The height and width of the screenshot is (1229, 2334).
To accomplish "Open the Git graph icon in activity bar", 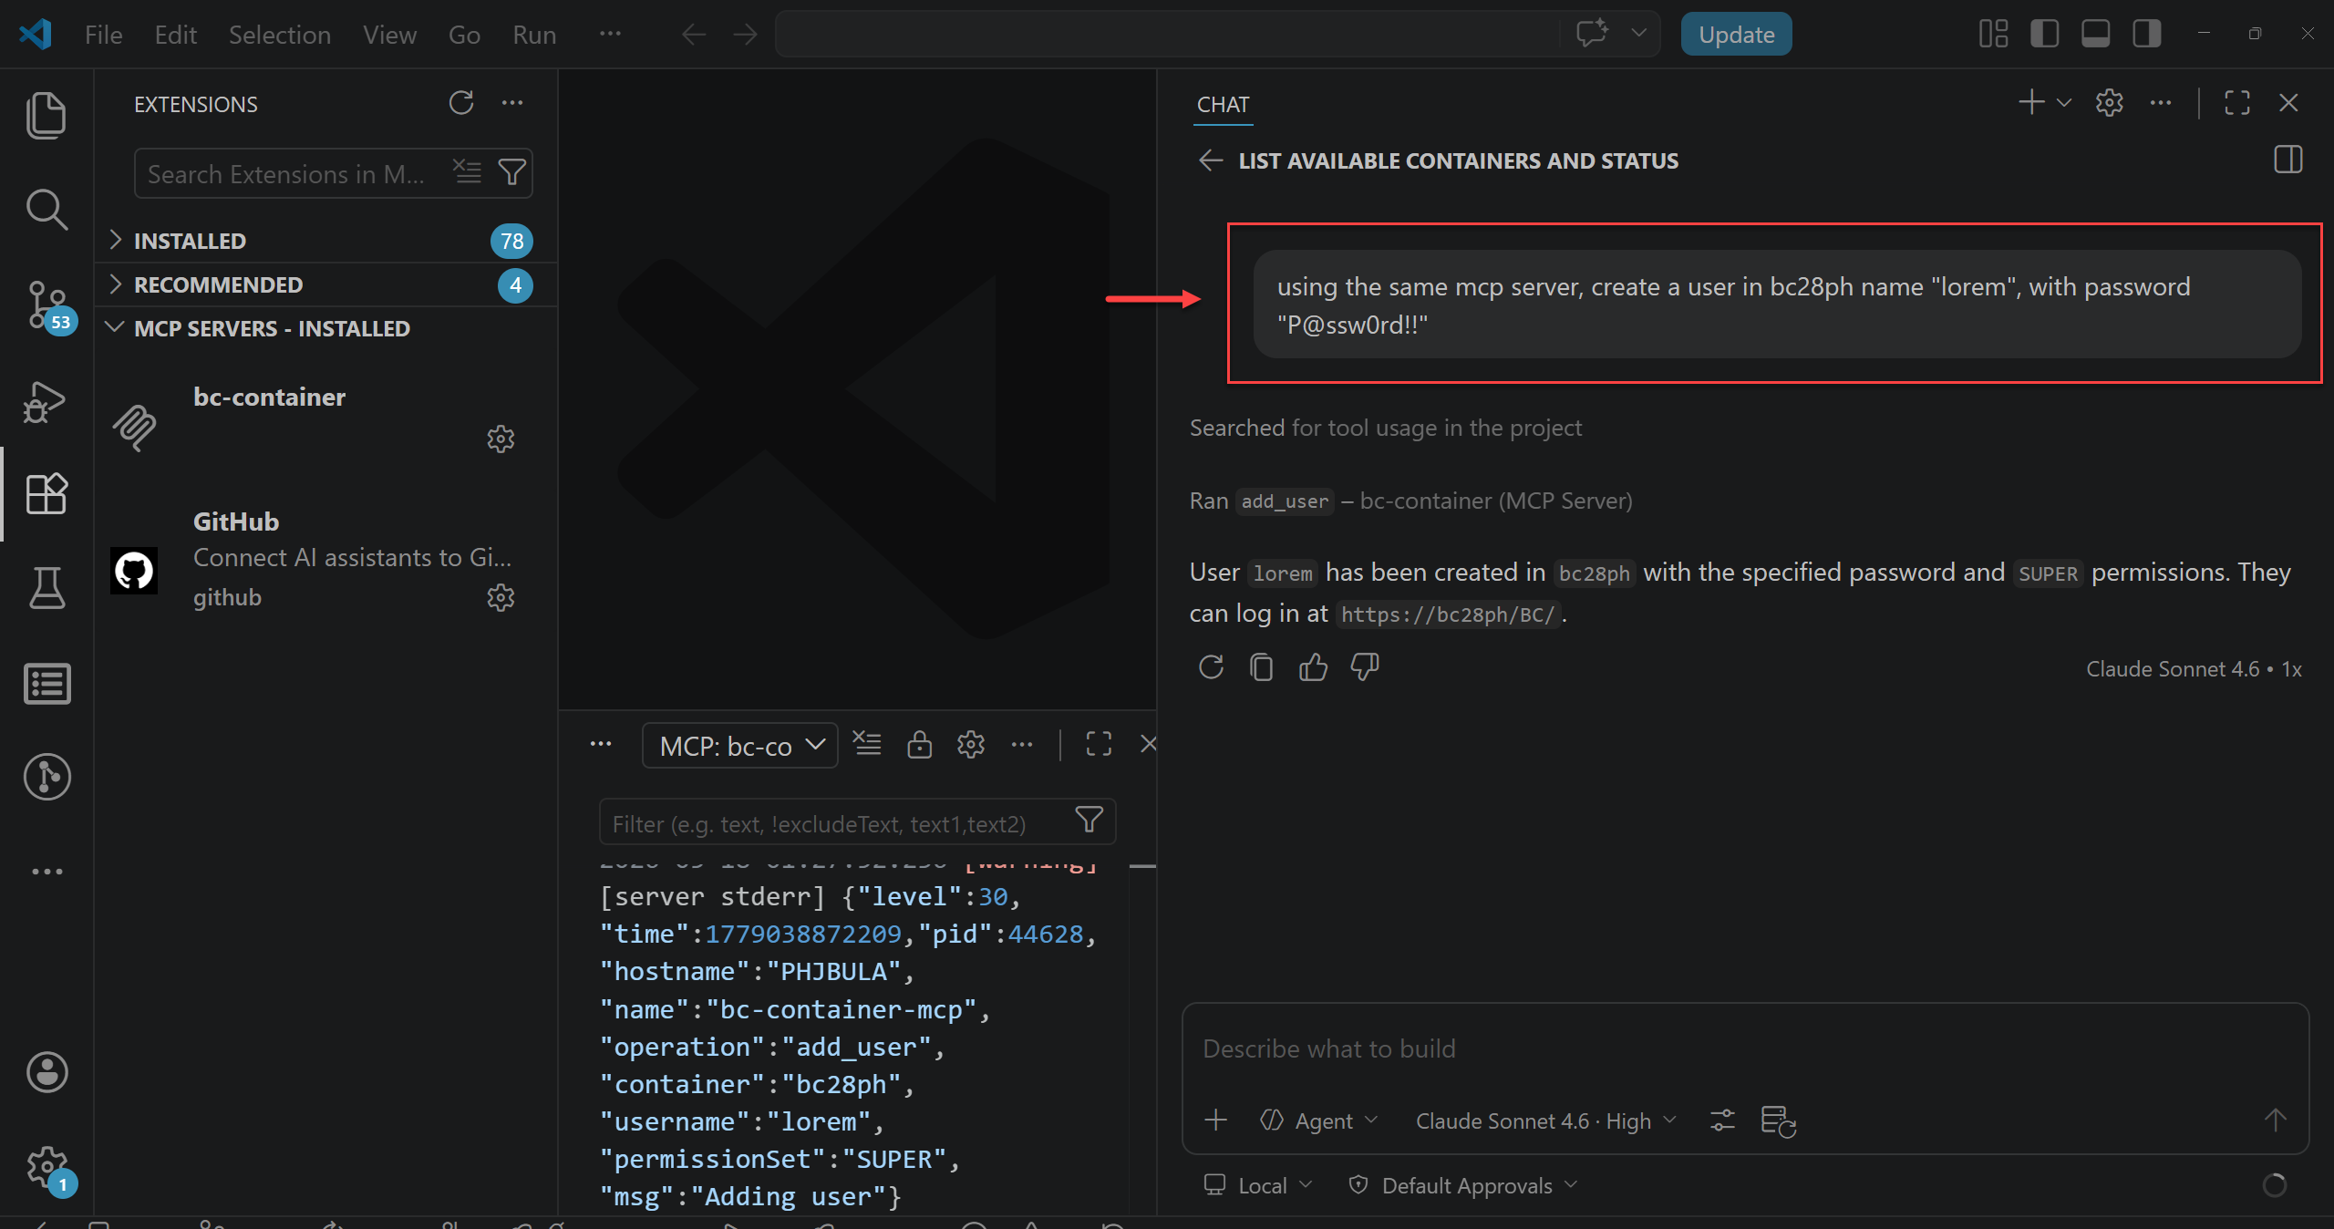I will pos(46,777).
